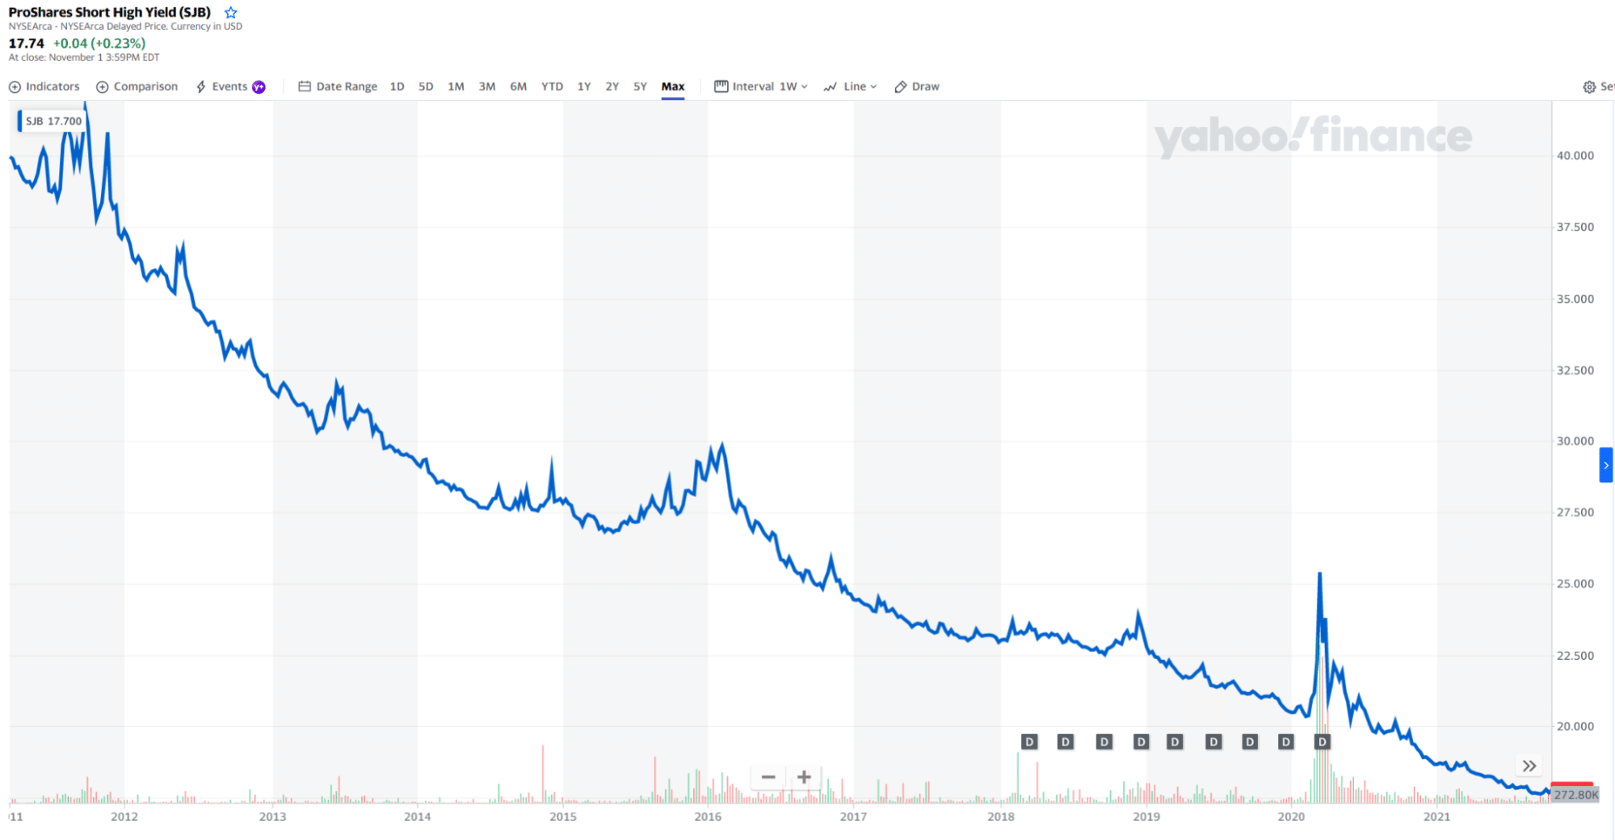Click the 17.74 price value

pos(26,44)
